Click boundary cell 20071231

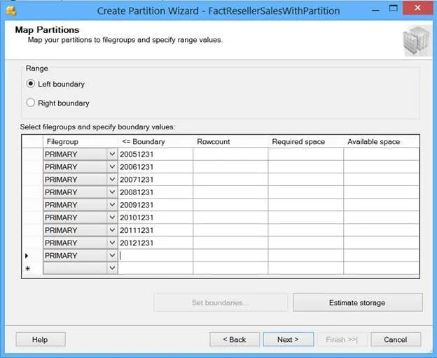coord(155,180)
